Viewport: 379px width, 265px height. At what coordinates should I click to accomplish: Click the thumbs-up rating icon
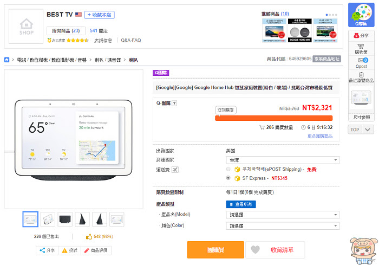tap(89, 236)
